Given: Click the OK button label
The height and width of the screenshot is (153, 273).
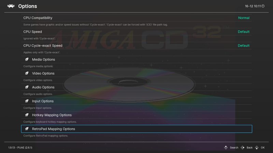Looking at the screenshot, I should coord(263,148).
